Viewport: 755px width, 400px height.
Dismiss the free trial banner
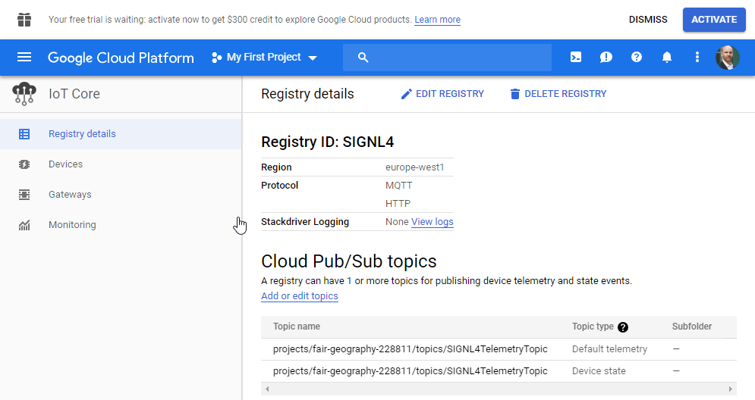(647, 20)
